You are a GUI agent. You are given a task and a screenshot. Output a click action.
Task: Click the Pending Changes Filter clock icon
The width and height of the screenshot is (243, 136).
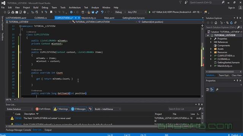coord(222,23)
